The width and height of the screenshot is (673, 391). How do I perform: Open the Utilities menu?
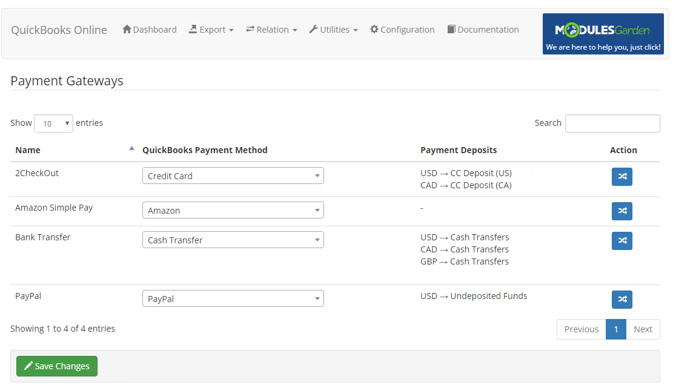coord(333,29)
